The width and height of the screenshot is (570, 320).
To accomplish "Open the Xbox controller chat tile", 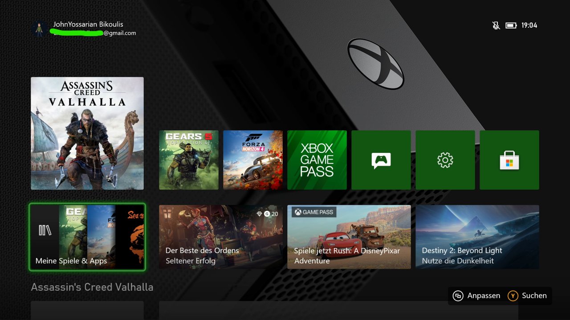I will 381,160.
